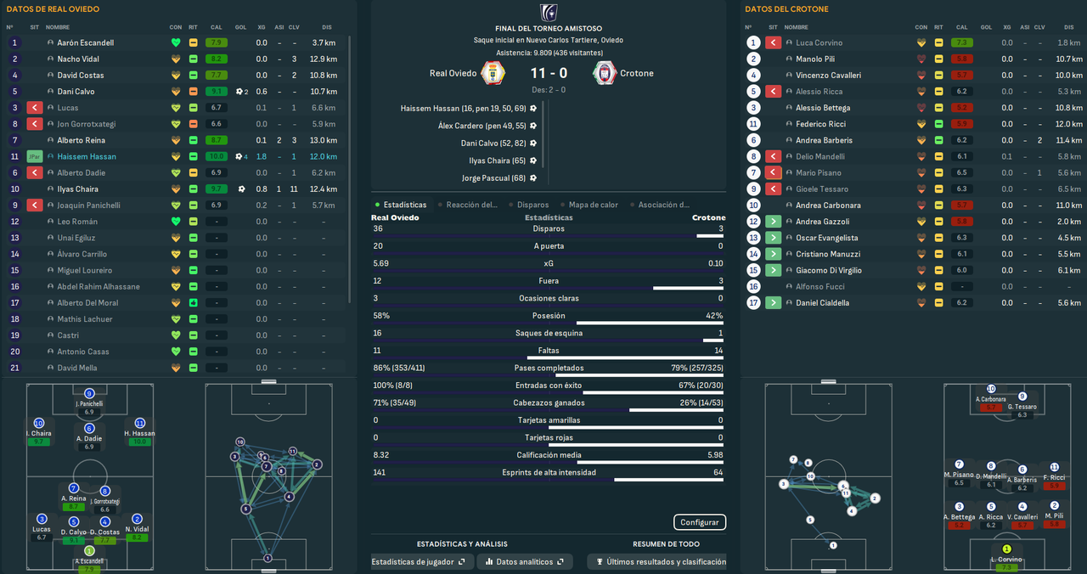Click the Crotone team name in the scoreline
The height and width of the screenshot is (574, 1087).
637,73
